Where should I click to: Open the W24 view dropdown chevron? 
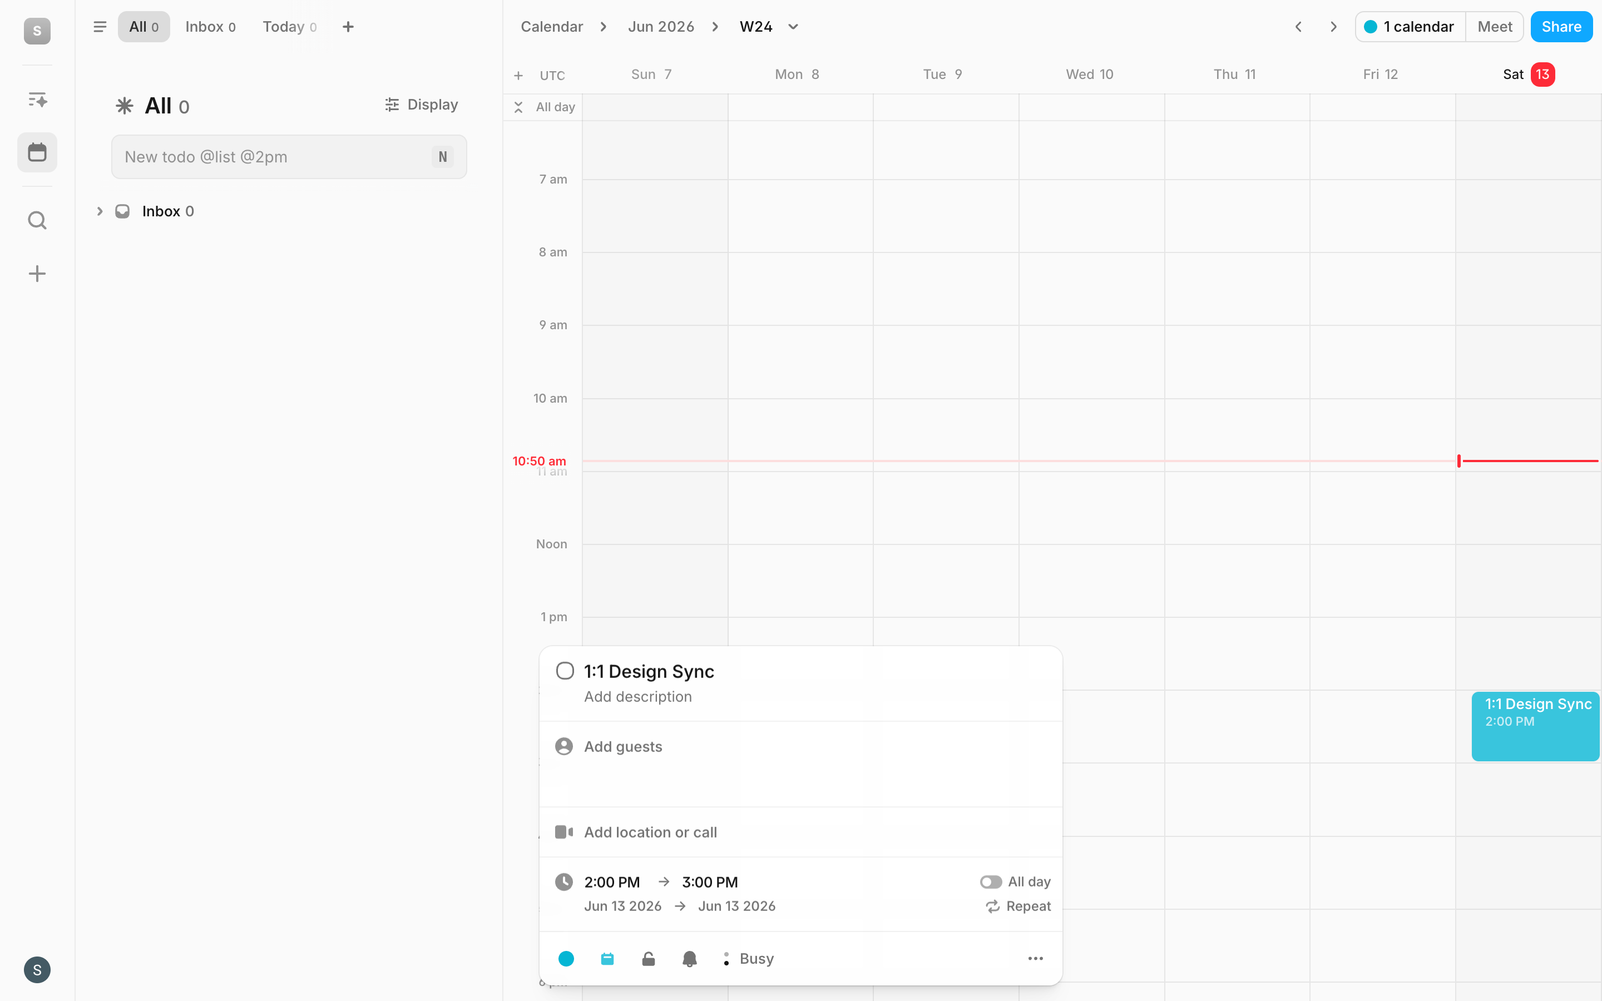pos(793,27)
